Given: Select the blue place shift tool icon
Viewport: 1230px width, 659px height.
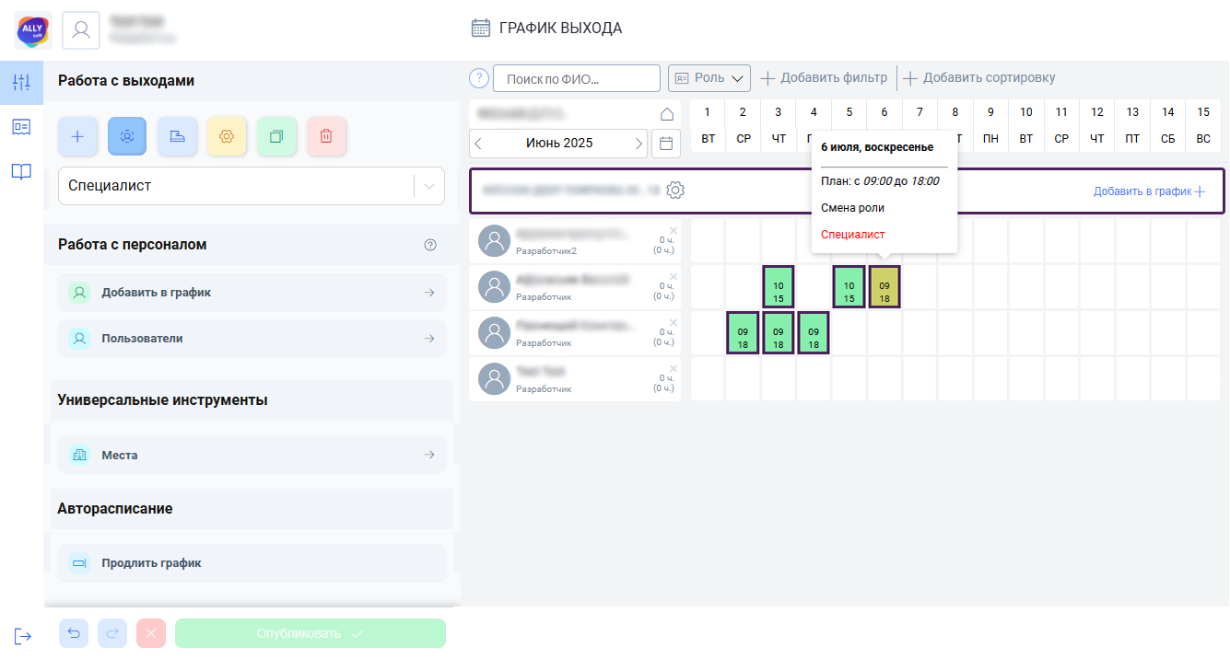Looking at the screenshot, I should coord(177,136).
